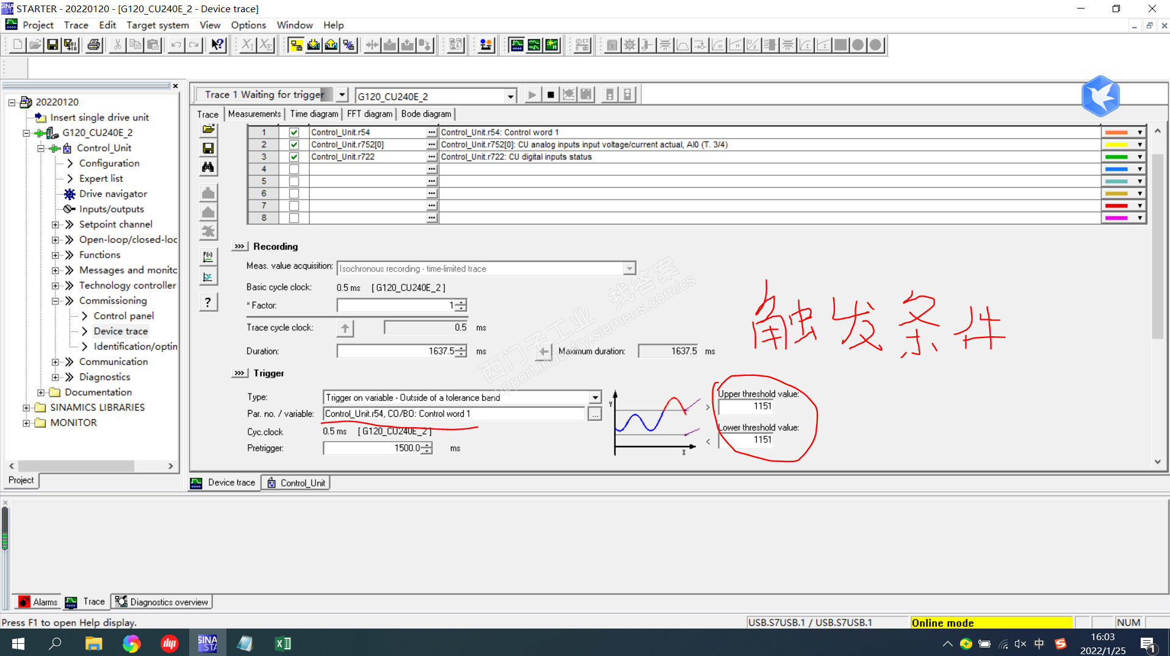Open the Options menu
Viewport: 1170px width, 656px height.
[248, 25]
